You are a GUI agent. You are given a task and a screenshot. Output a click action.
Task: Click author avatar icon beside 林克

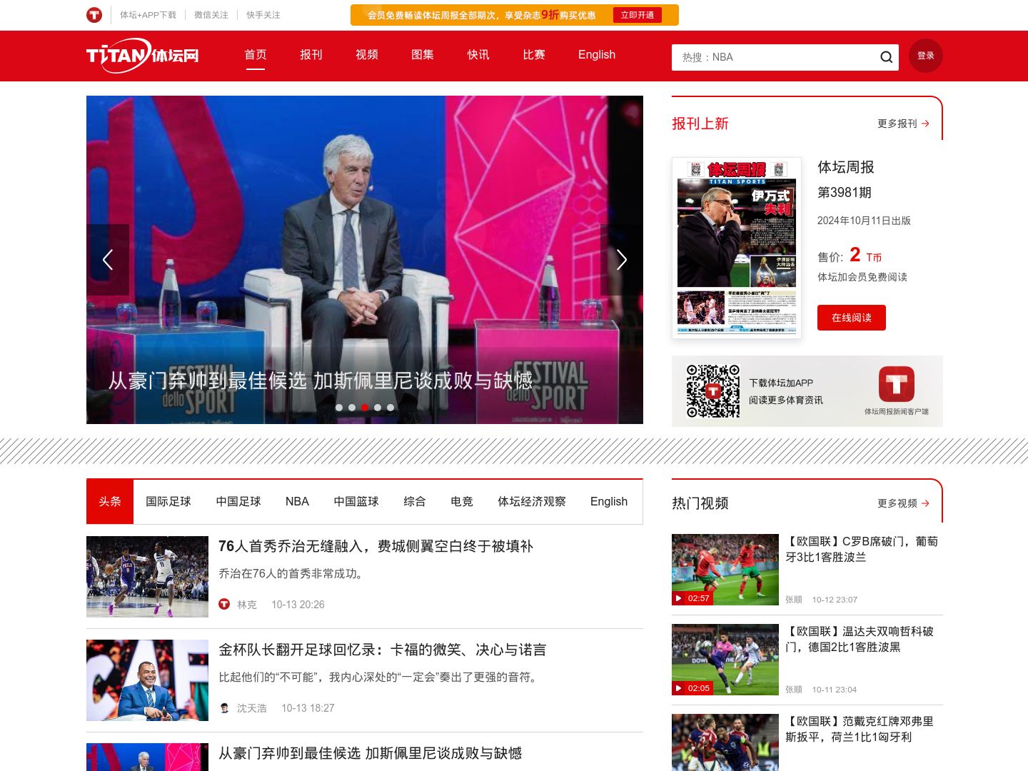[224, 604]
